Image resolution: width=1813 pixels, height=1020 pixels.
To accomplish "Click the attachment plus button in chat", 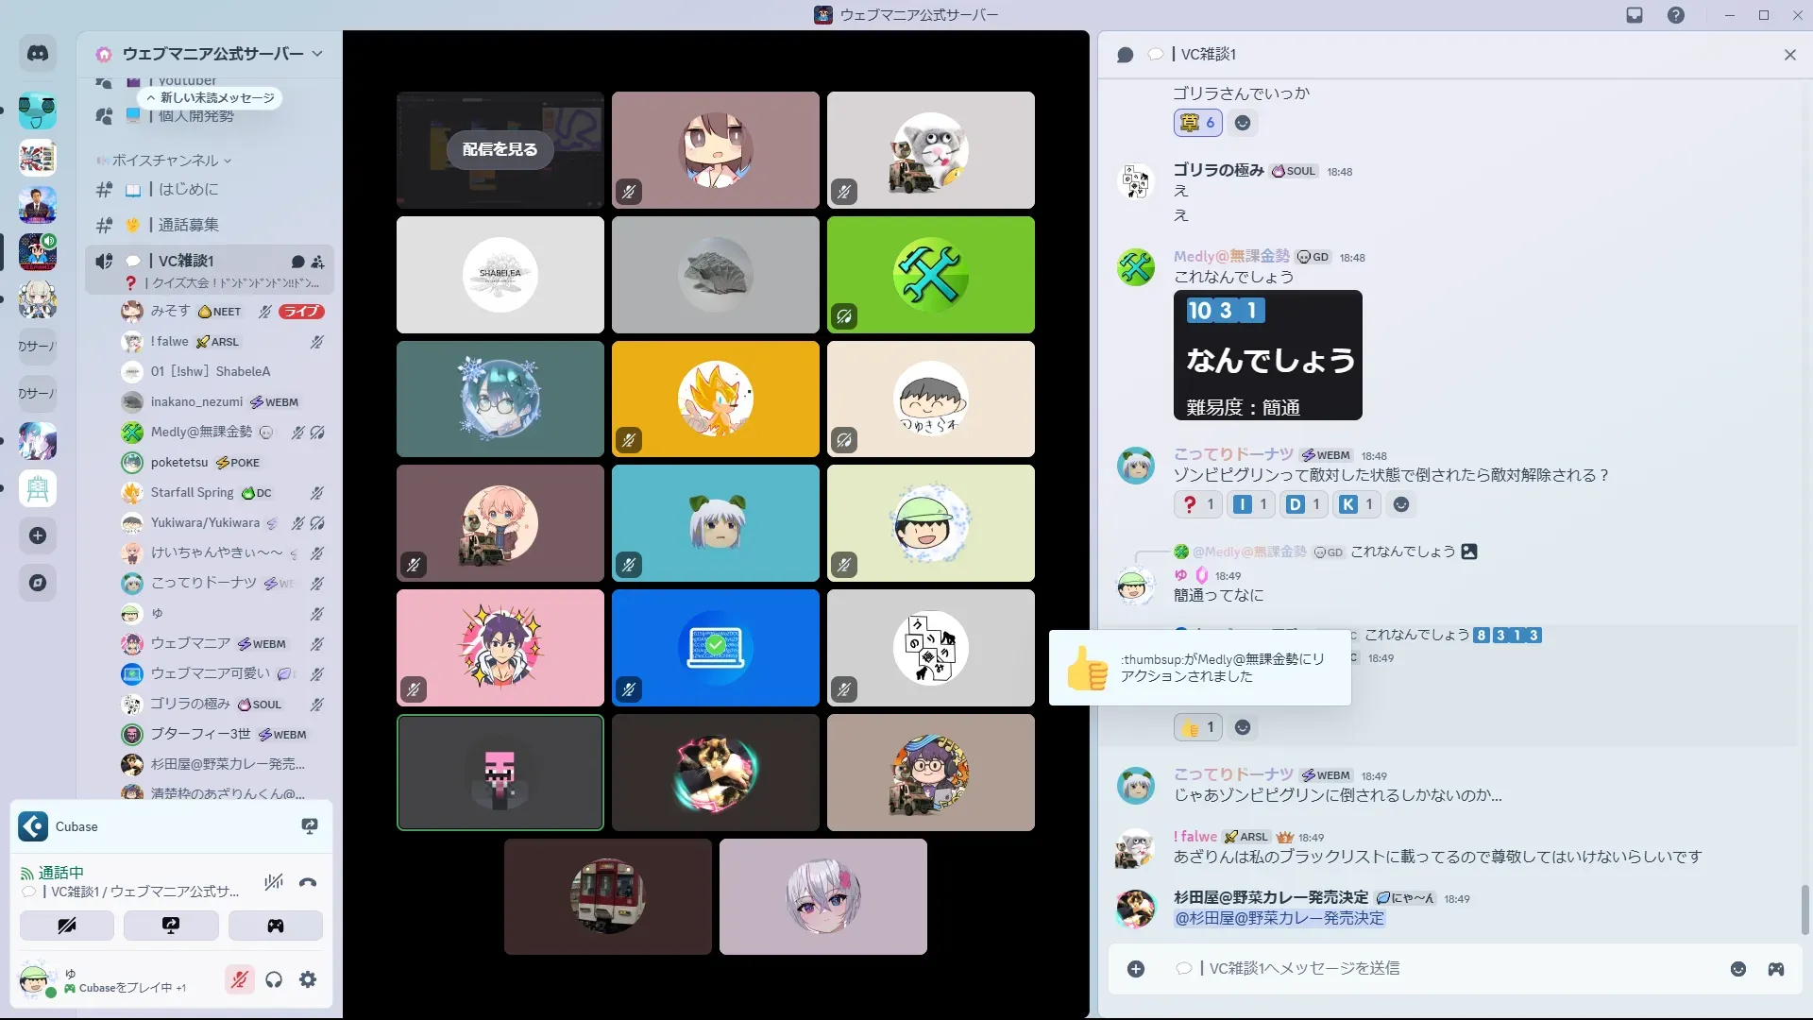I will point(1136,969).
